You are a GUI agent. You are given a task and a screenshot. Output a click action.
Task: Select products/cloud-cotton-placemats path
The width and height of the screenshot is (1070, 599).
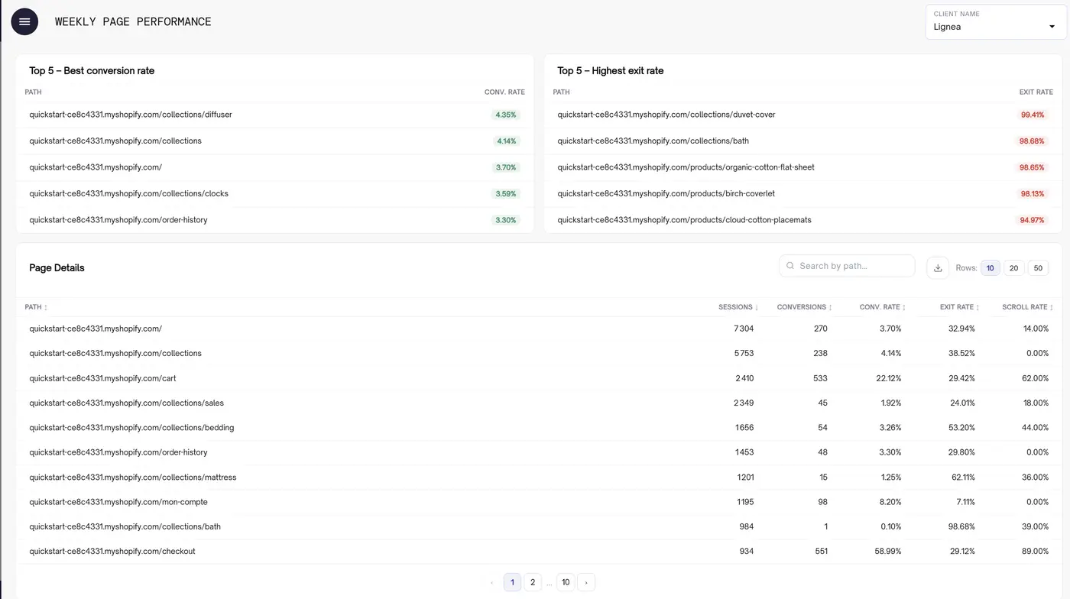pyautogui.click(x=684, y=220)
